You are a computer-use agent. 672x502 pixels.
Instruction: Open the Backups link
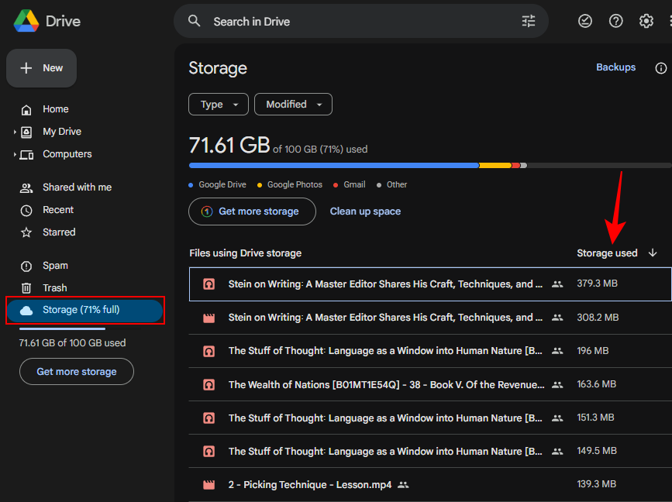(x=615, y=67)
